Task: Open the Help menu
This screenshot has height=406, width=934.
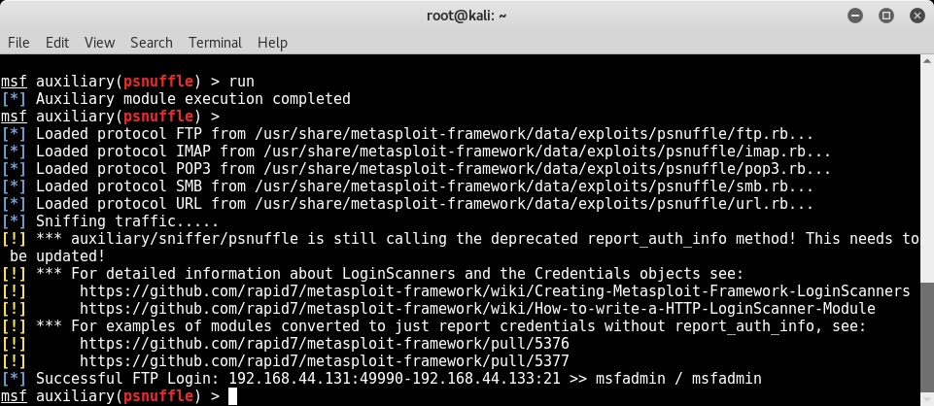Action: pos(272,43)
